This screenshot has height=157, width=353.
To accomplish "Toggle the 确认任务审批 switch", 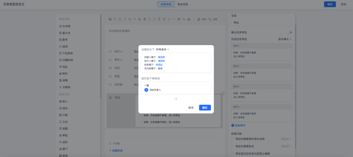I will 290,33.
